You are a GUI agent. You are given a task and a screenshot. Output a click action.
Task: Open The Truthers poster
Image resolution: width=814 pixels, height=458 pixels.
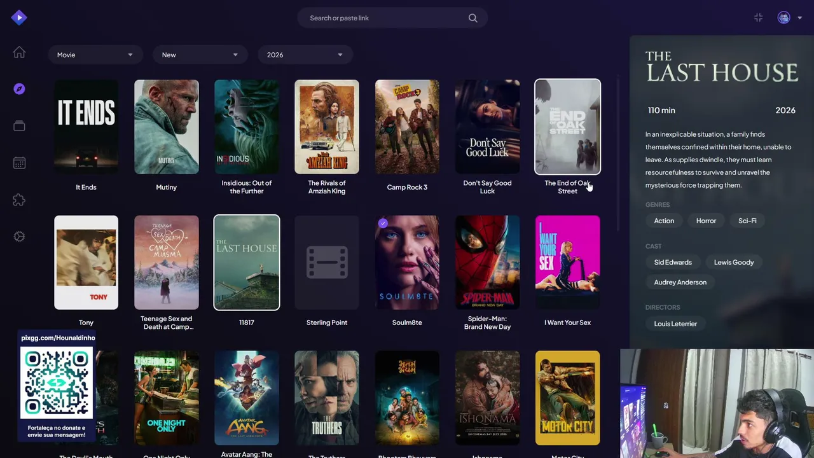pyautogui.click(x=327, y=398)
